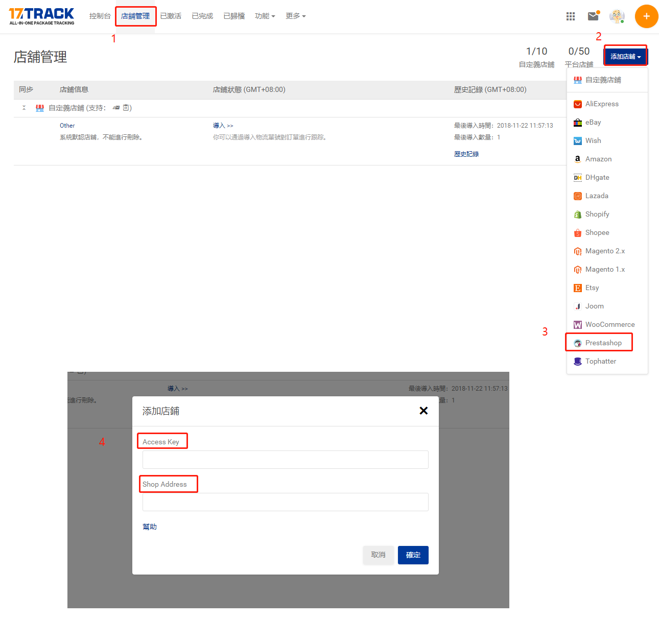Click the WooCommerce icon
Screen dimensions: 659x620
(578, 325)
